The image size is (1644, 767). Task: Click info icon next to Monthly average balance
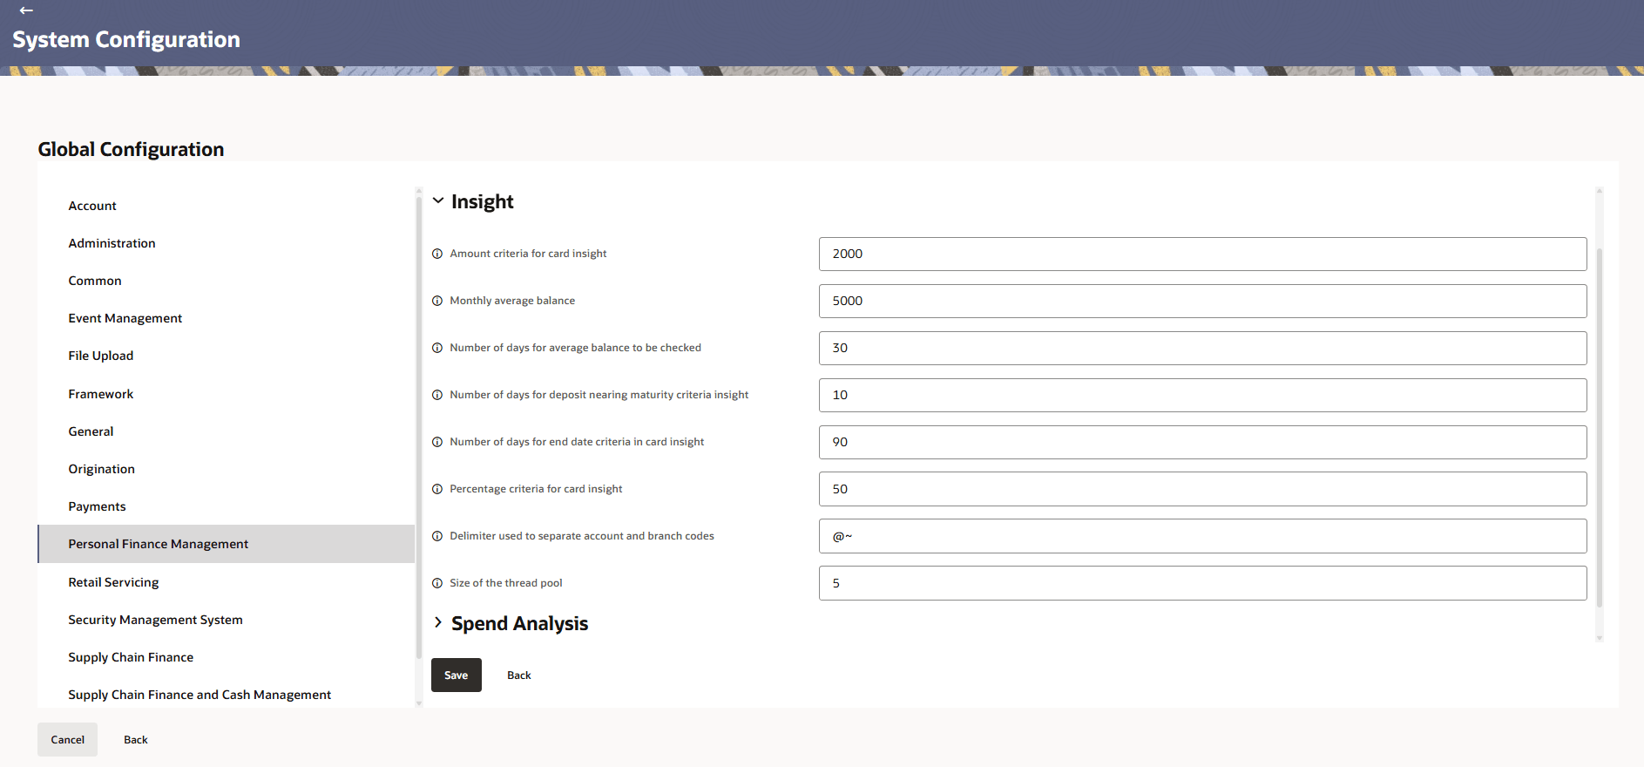point(437,301)
